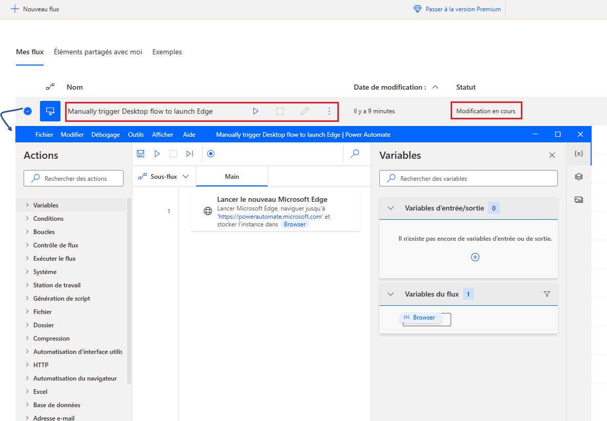Close the Variables panel
The image size is (607, 421).
point(552,155)
